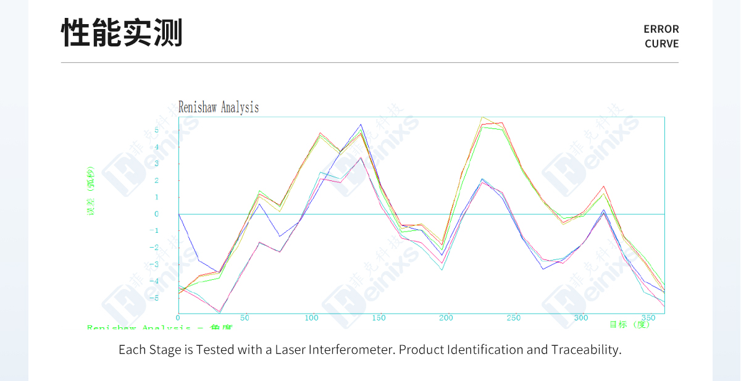Click the y-axis tick labeled 0
Viewport: 741px width, 381px height.
tap(157, 214)
